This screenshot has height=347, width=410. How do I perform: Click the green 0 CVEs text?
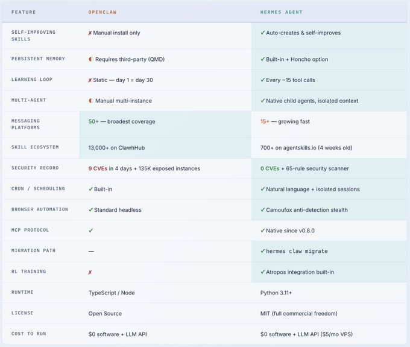270,168
